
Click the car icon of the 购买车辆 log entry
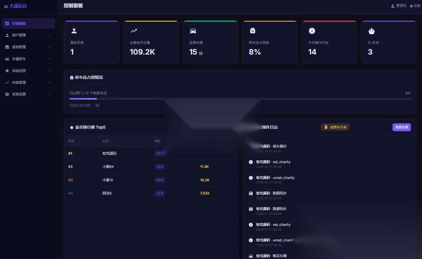251,256
